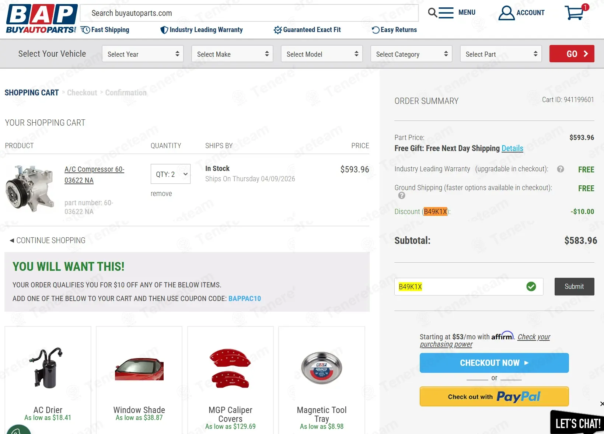Open the Let's Chat widget
This screenshot has width=604, height=434.
[577, 422]
